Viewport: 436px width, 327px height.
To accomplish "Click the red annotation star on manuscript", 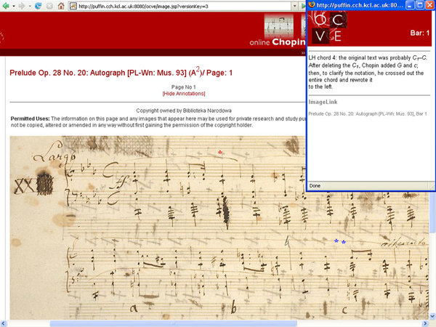I will coord(221,153).
